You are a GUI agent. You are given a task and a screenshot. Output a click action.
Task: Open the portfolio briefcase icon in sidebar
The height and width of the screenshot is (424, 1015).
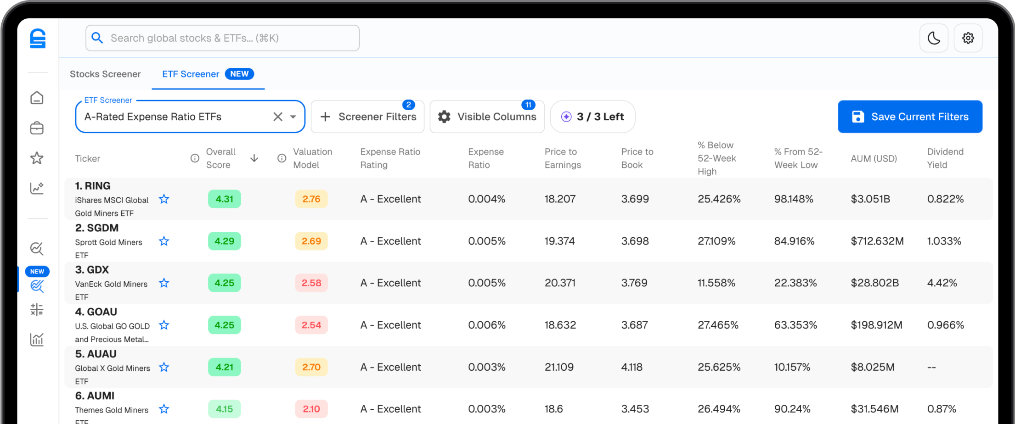point(37,128)
